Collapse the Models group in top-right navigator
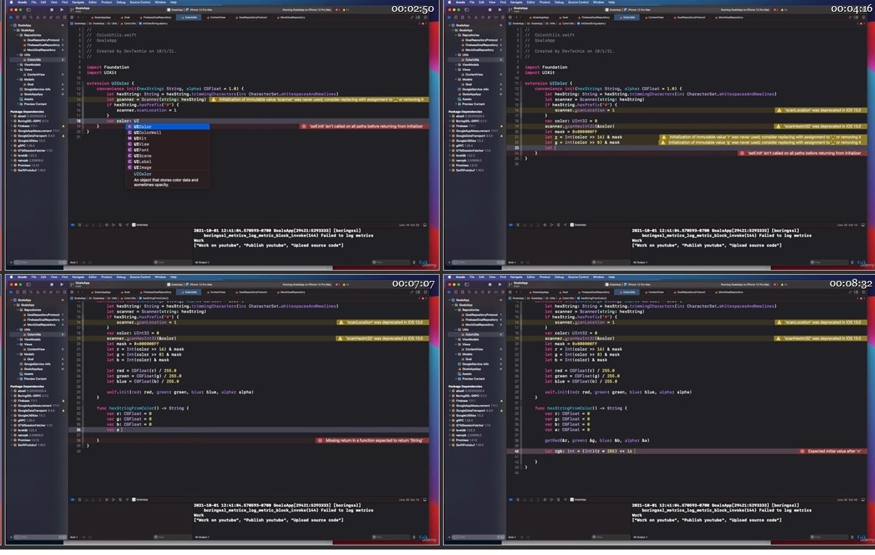 click(x=457, y=79)
